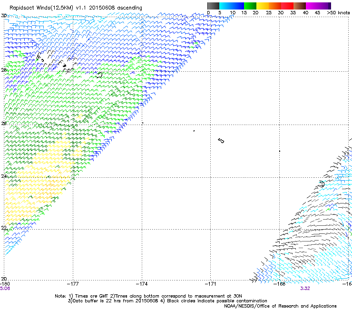This screenshot has width=352, height=309.
Task: Click the 'Data buffer is 22 hrs' note line
Action: [113, 301]
